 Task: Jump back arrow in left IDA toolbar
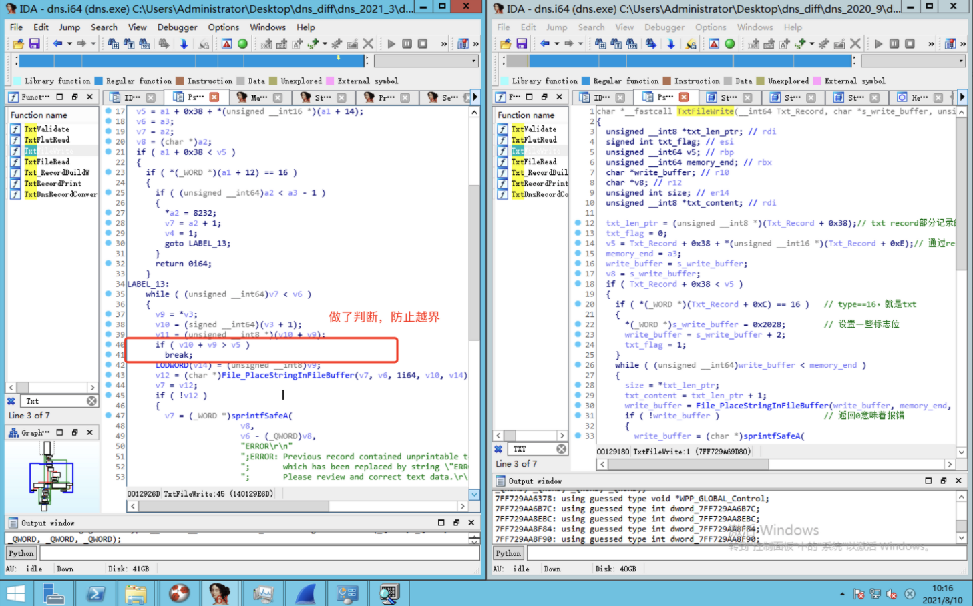(57, 44)
